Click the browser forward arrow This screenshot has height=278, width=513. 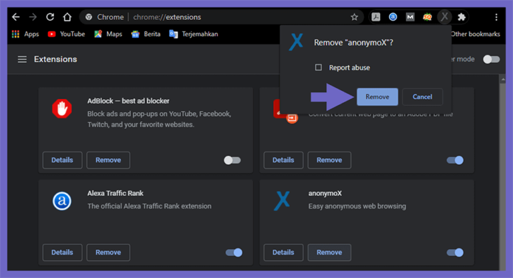[x=33, y=17]
